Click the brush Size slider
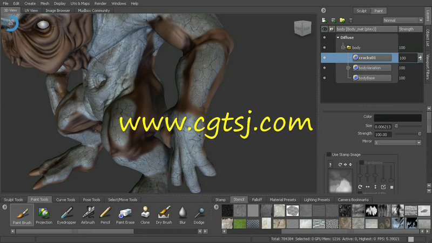The image size is (432, 243). pyautogui.click(x=408, y=126)
